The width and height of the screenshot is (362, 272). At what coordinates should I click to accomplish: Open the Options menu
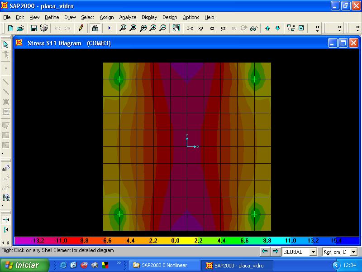pyautogui.click(x=191, y=17)
